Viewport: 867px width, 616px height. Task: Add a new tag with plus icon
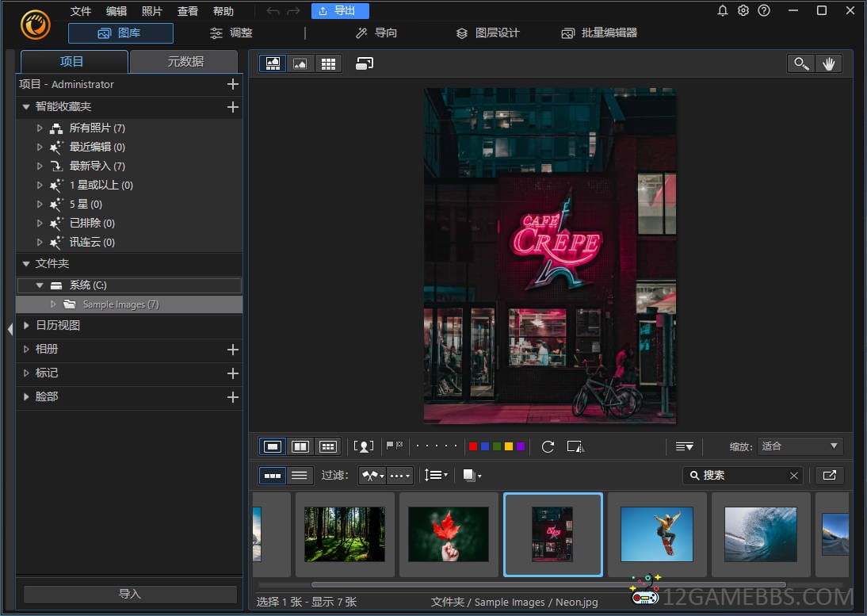[x=233, y=373]
